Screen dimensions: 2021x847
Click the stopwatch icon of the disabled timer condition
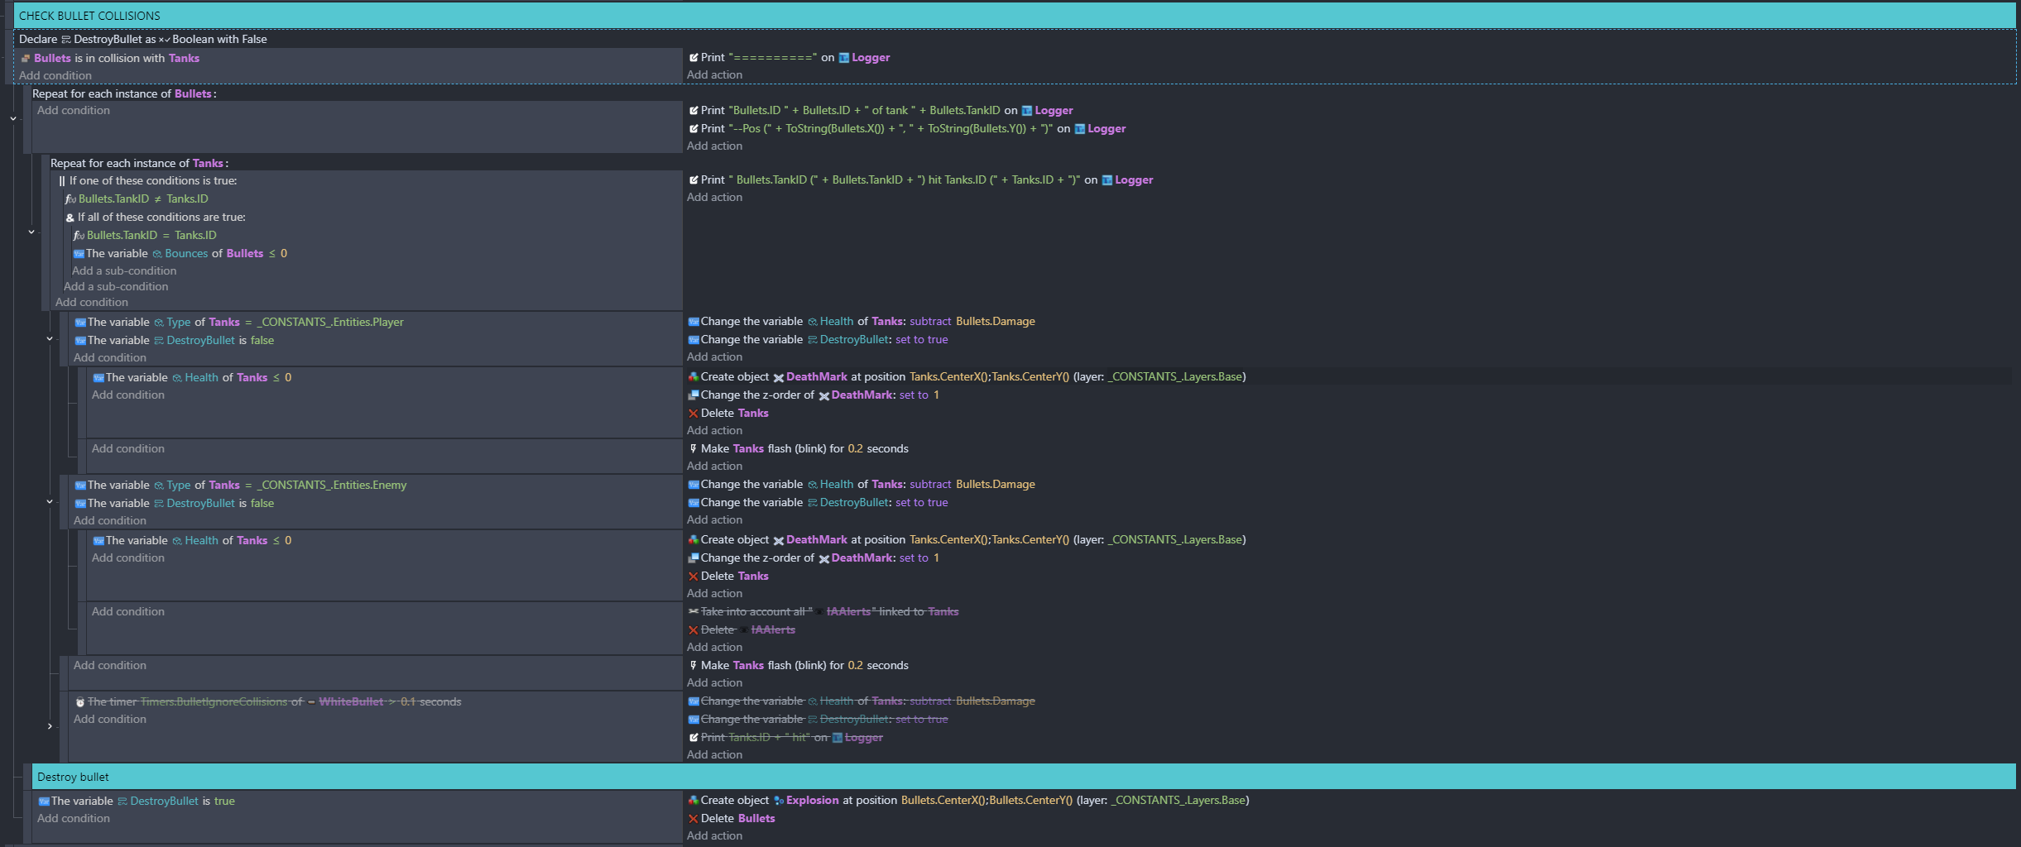point(80,702)
